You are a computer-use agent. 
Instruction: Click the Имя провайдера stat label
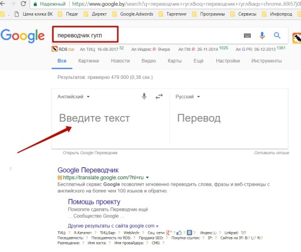click(129, 243)
